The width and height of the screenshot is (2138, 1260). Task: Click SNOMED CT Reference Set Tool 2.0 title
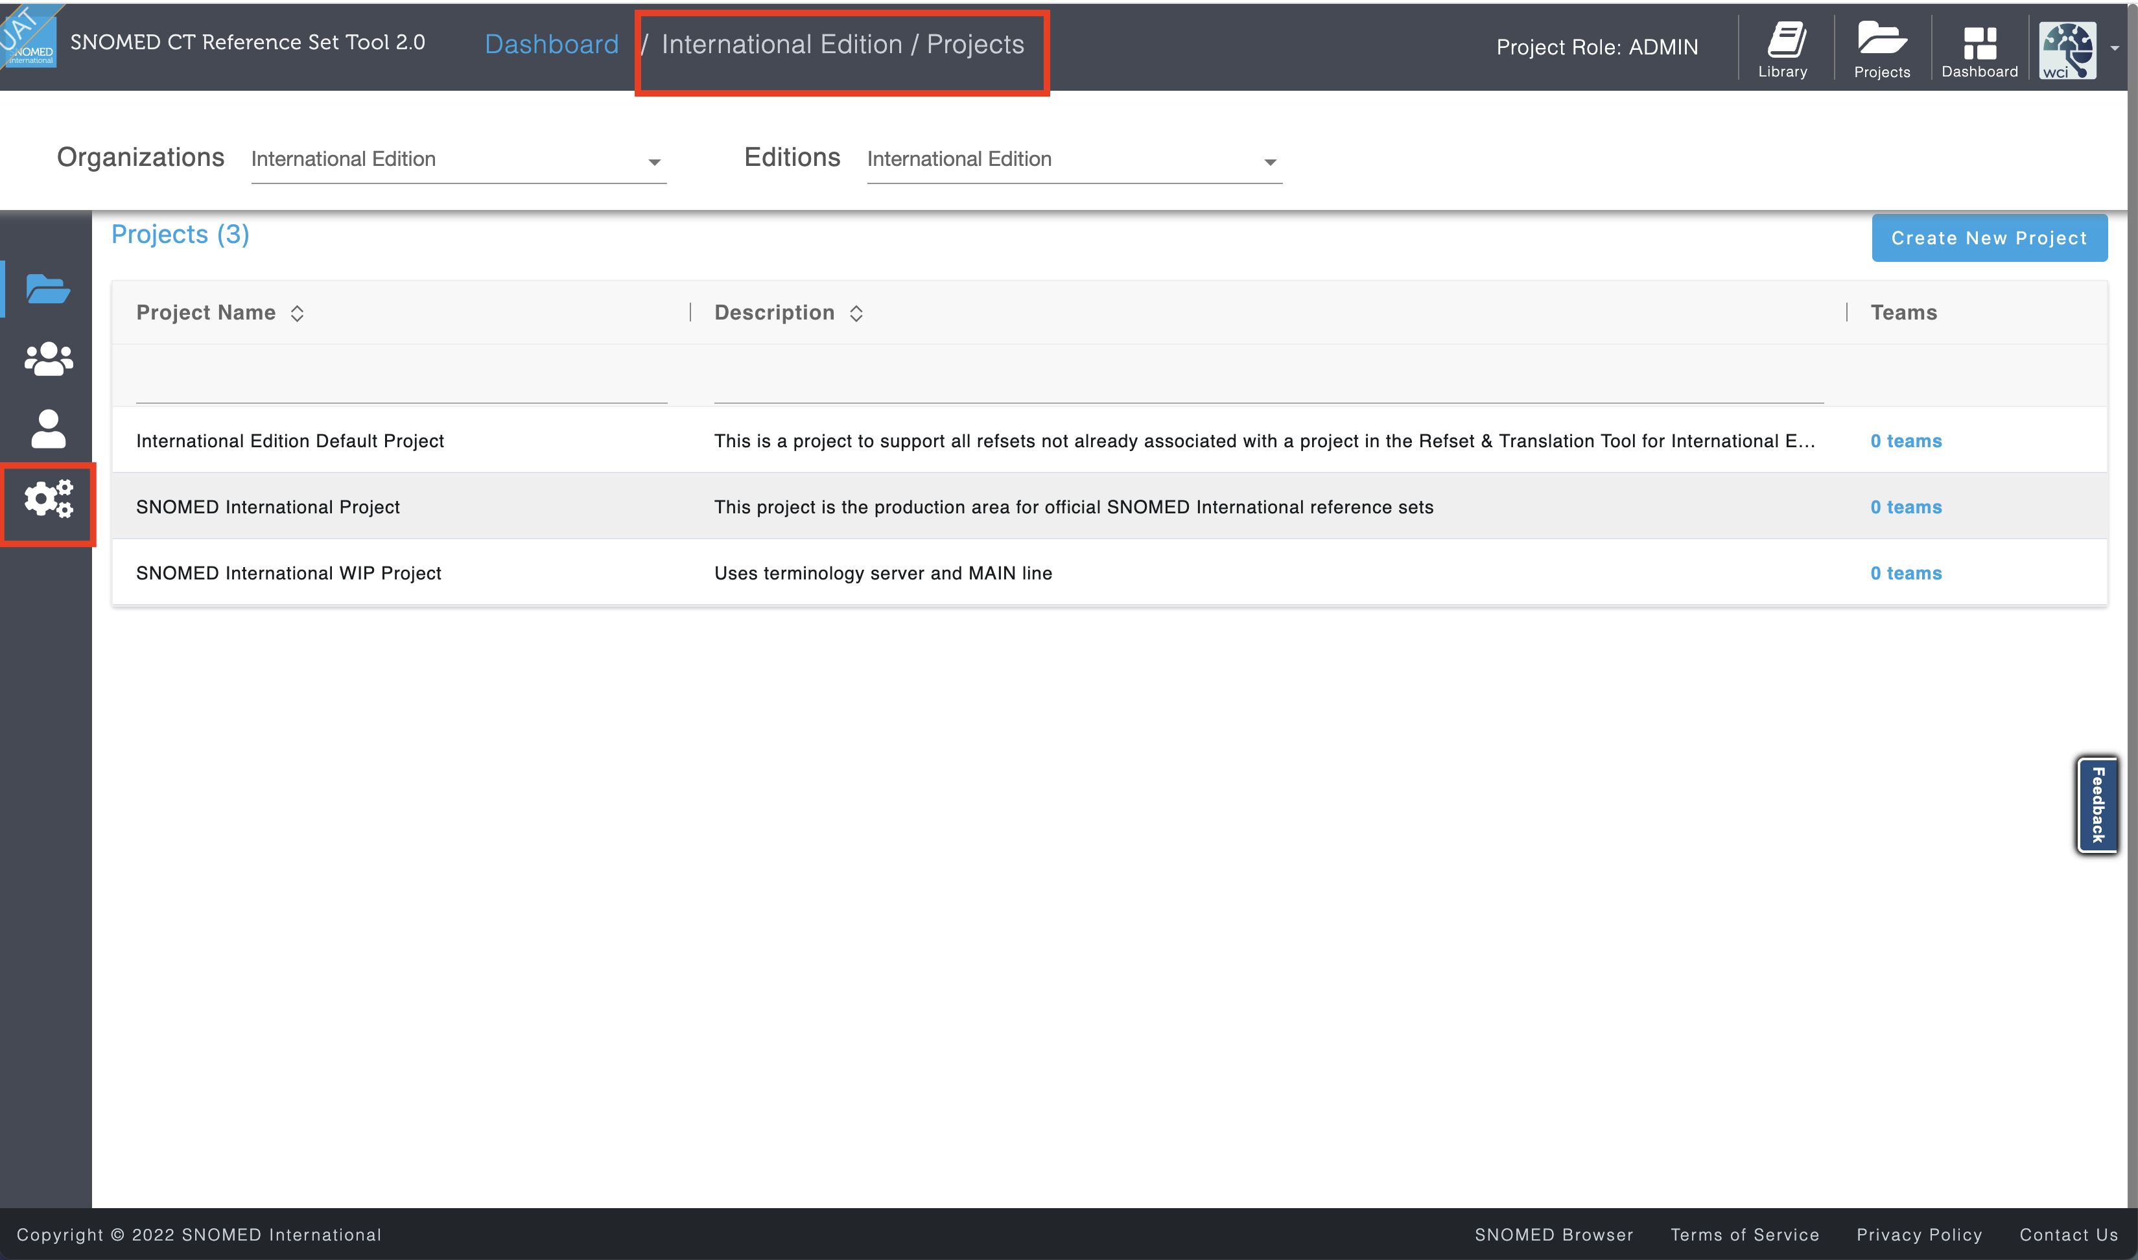pos(247,41)
